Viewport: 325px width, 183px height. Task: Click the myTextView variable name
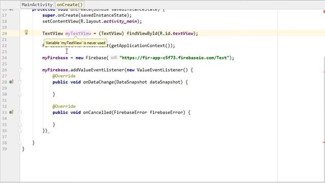click(78, 34)
